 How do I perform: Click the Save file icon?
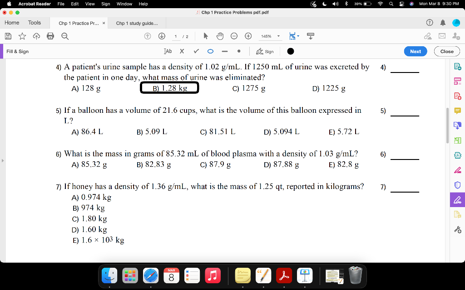8,36
